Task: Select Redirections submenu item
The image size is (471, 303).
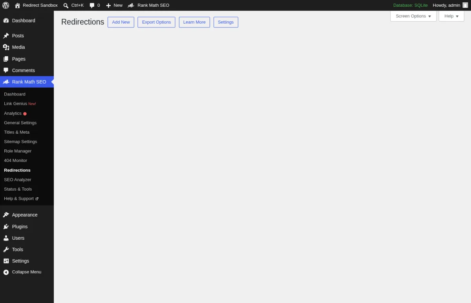Action: (17, 170)
